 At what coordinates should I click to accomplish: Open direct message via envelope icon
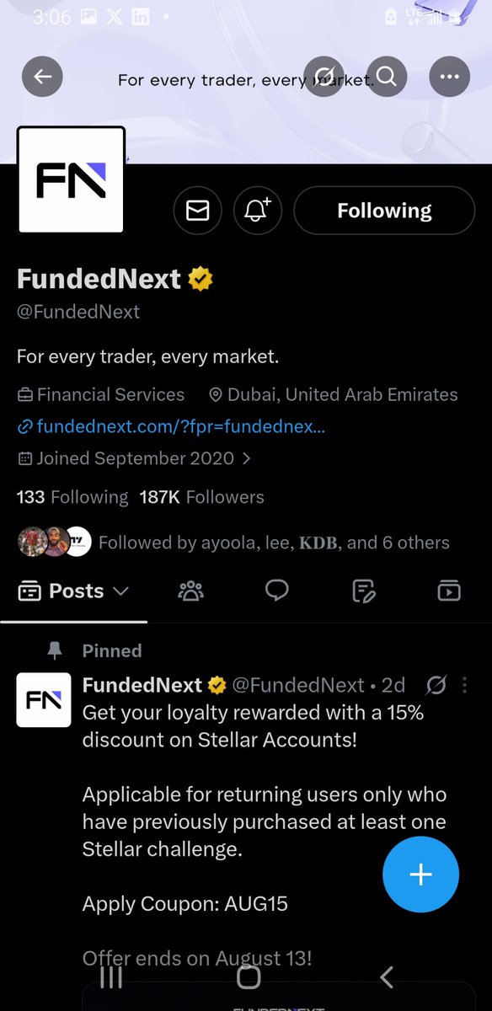click(x=198, y=211)
